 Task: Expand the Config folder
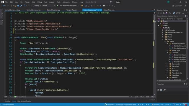(x=163, y=35)
